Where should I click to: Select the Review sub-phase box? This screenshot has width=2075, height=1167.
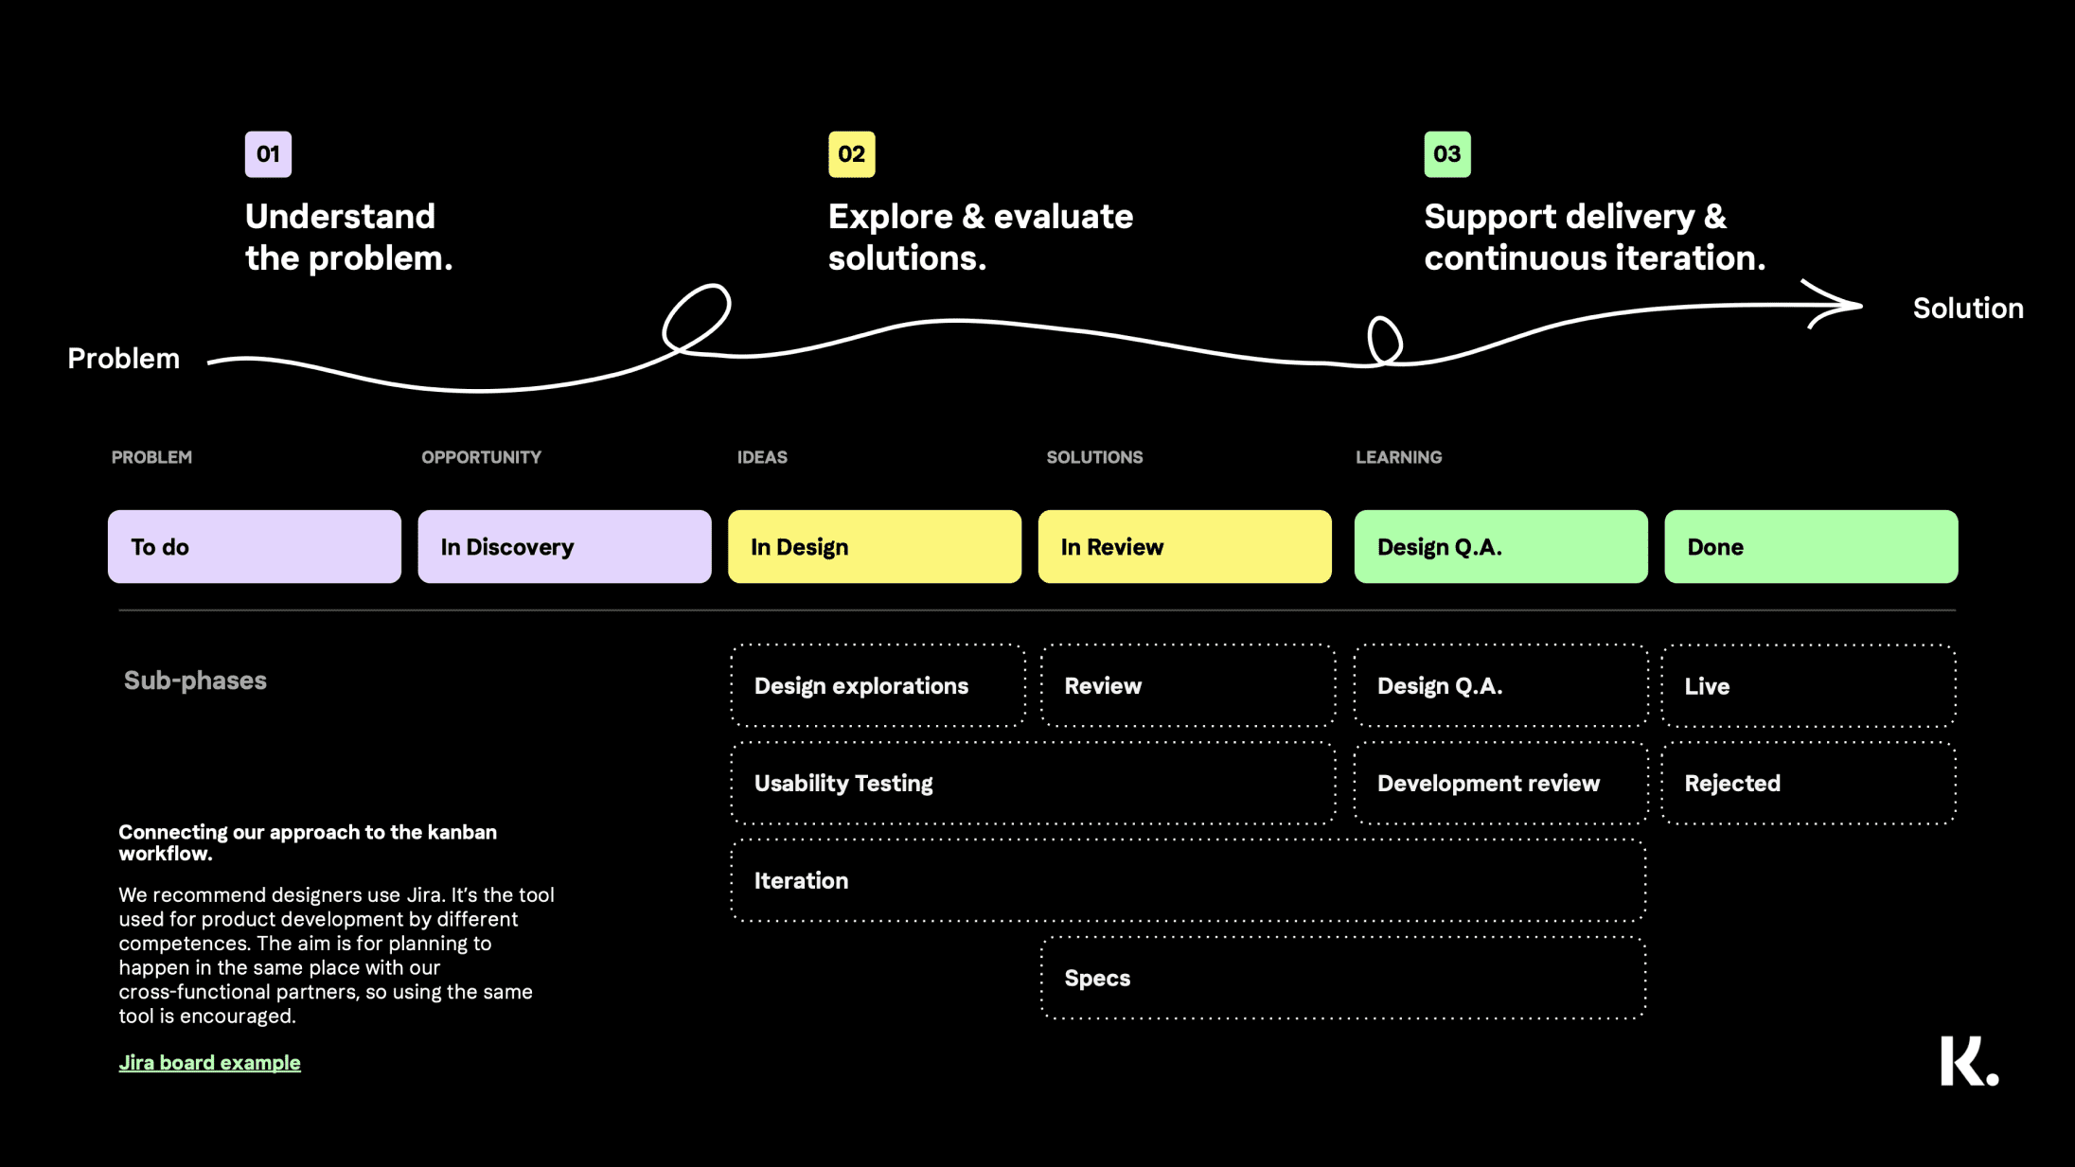[x=1188, y=685]
